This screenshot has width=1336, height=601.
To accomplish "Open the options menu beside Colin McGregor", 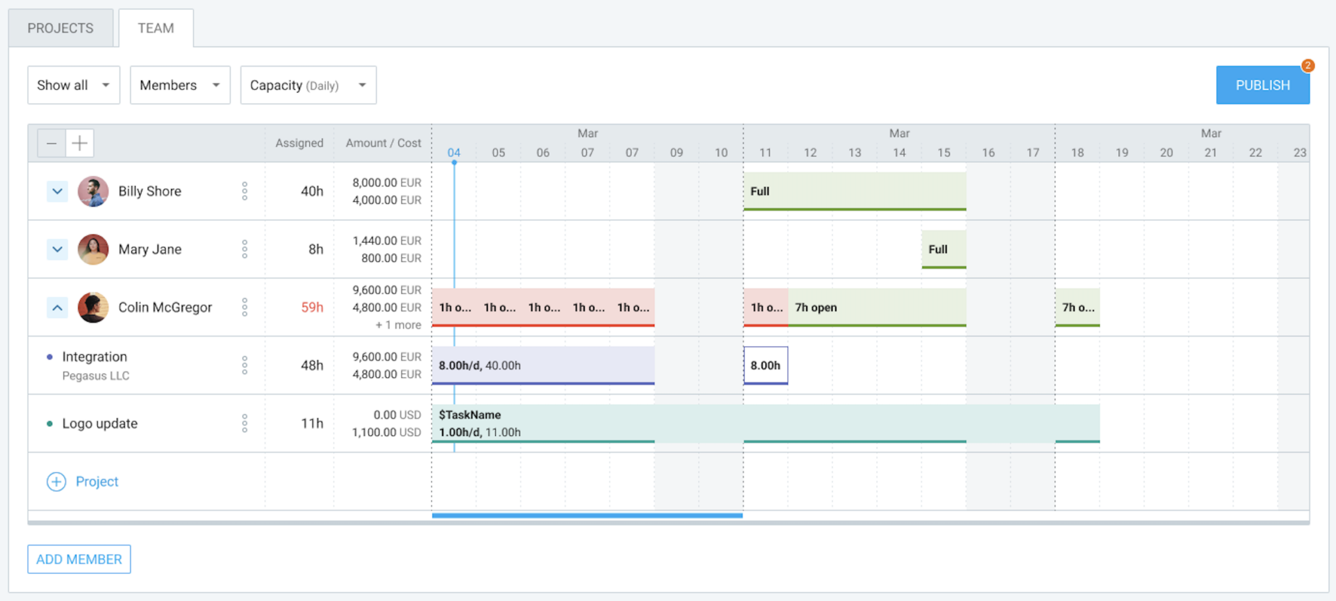I will (245, 307).
